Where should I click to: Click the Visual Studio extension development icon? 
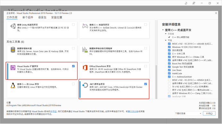13,68
